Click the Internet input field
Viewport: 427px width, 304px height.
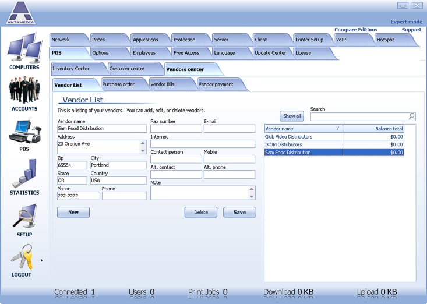pyautogui.click(x=203, y=144)
